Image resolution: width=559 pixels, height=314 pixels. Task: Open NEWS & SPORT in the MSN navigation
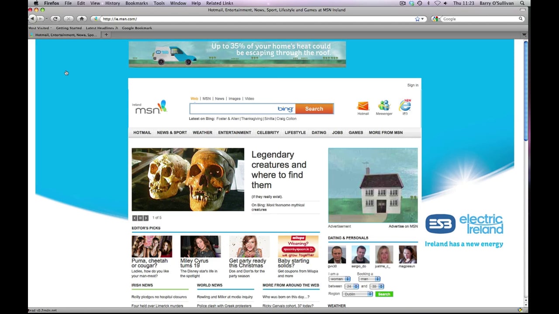tap(172, 133)
